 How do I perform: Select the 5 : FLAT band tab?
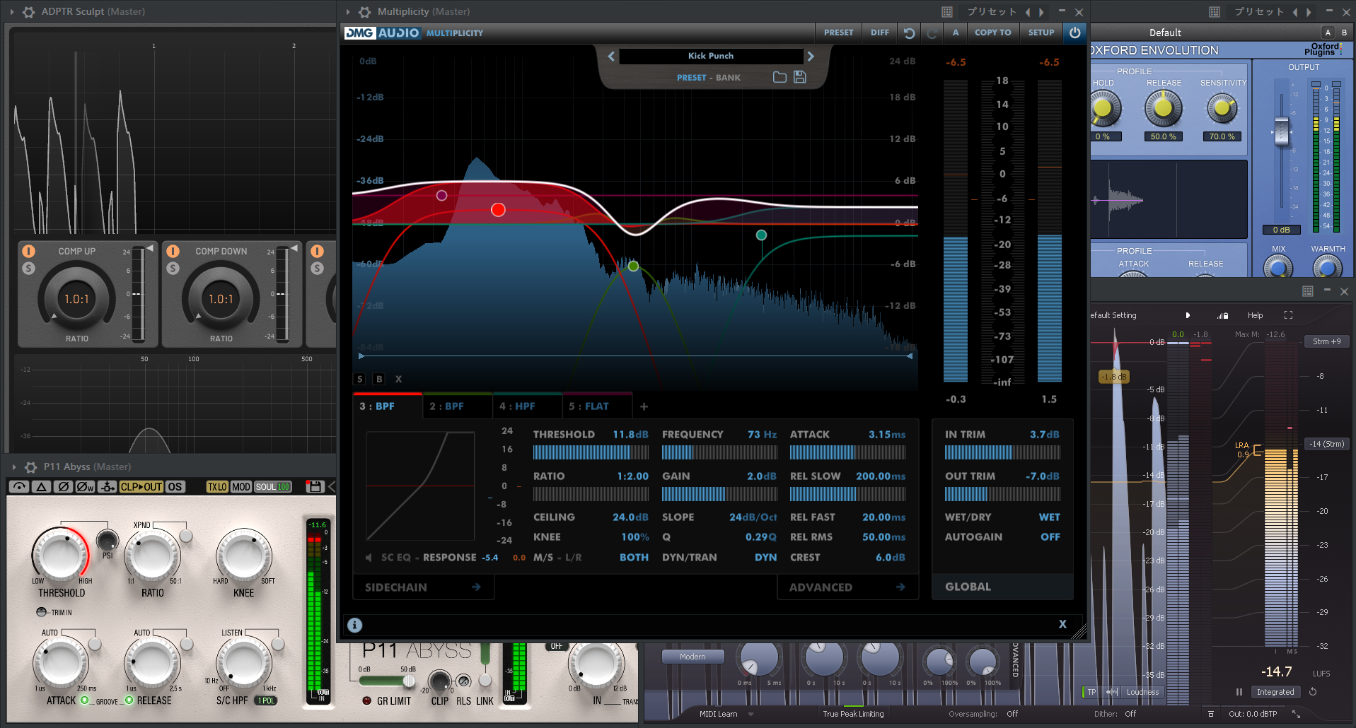[x=589, y=406]
